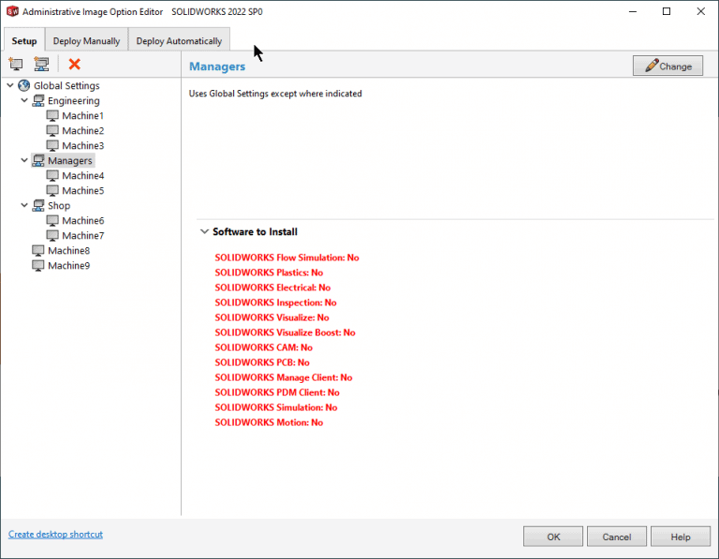Click the Managers group icon
Viewport: 719px width, 559px height.
point(38,160)
